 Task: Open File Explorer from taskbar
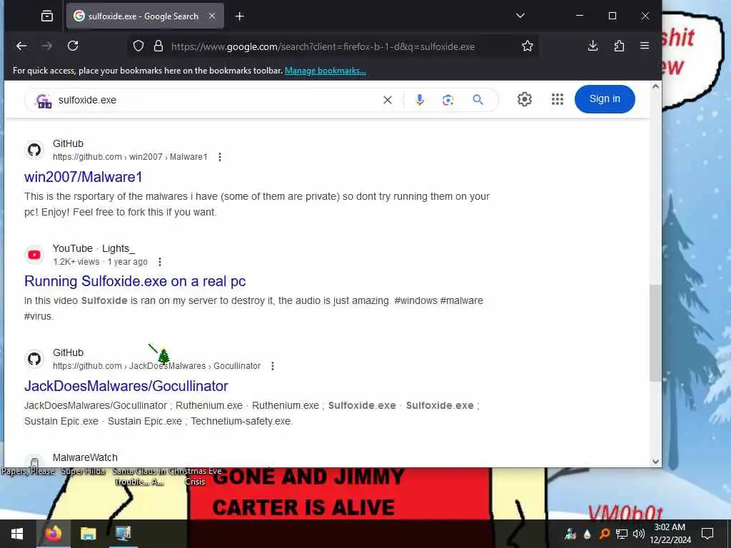pos(88,534)
